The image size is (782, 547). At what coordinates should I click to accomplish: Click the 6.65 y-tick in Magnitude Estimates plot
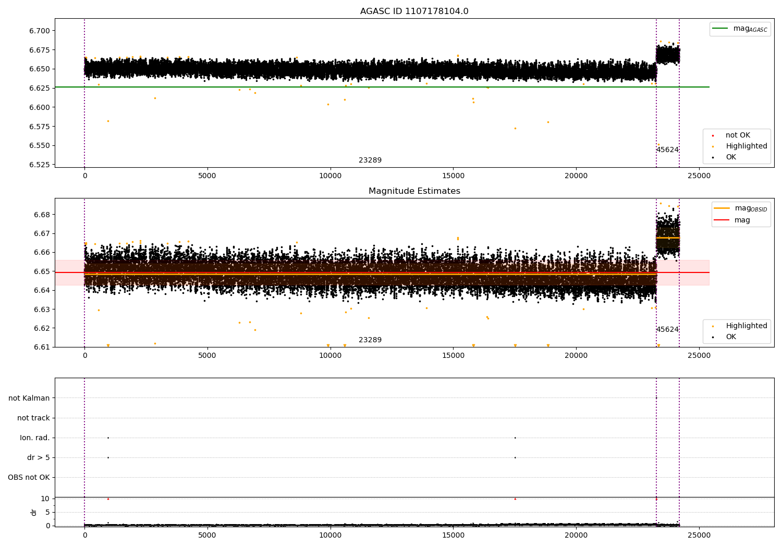[42, 271]
